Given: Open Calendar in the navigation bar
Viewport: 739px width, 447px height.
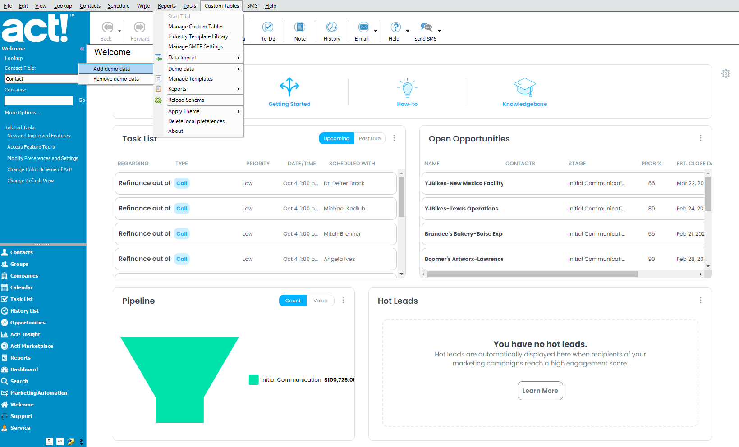Looking at the screenshot, I should click(x=22, y=287).
